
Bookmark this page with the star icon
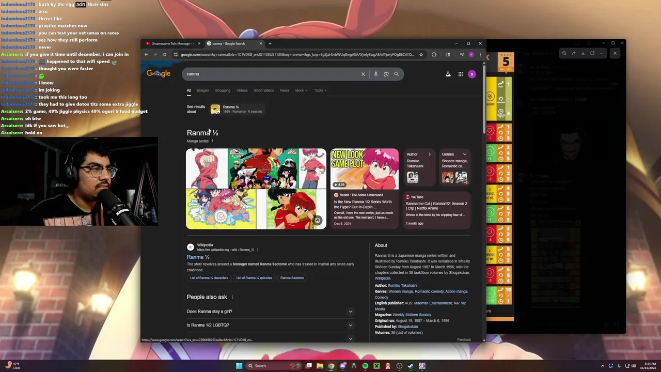(421, 54)
